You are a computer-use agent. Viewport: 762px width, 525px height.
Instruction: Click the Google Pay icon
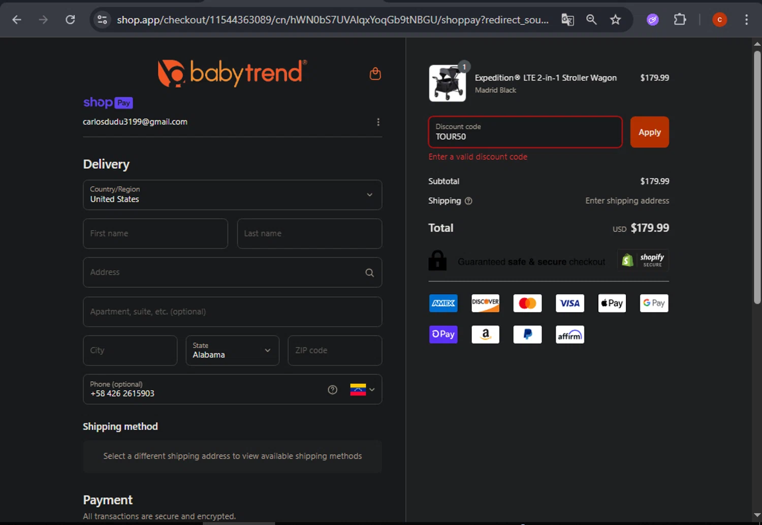click(654, 303)
